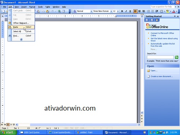This screenshot has height=135, width=180.
Task: Go forward in Getting Started pane
Action: coord(152,20)
